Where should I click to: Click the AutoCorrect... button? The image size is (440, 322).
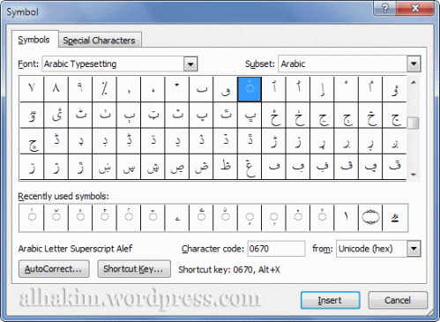54,269
